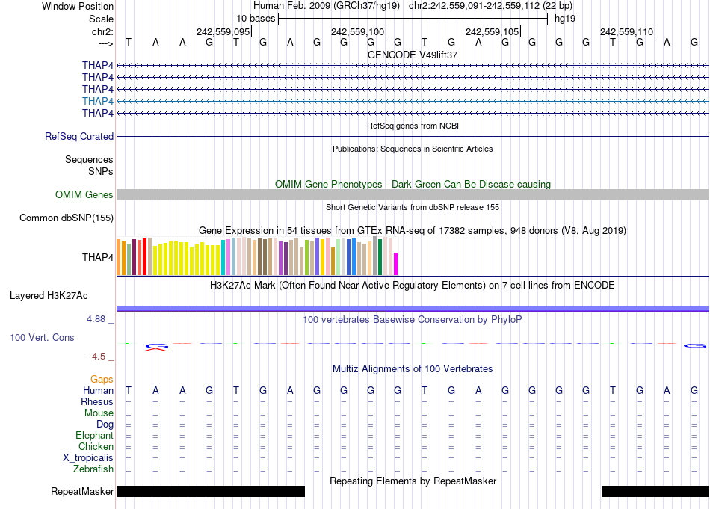Image resolution: width=710 pixels, height=509 pixels.
Task: Click THAP4 label beside the GTEx bar chart
Action: (98, 257)
